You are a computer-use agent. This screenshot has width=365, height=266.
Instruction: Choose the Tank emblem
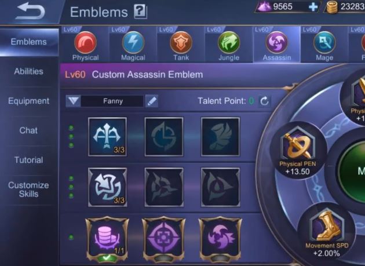pyautogui.click(x=181, y=43)
